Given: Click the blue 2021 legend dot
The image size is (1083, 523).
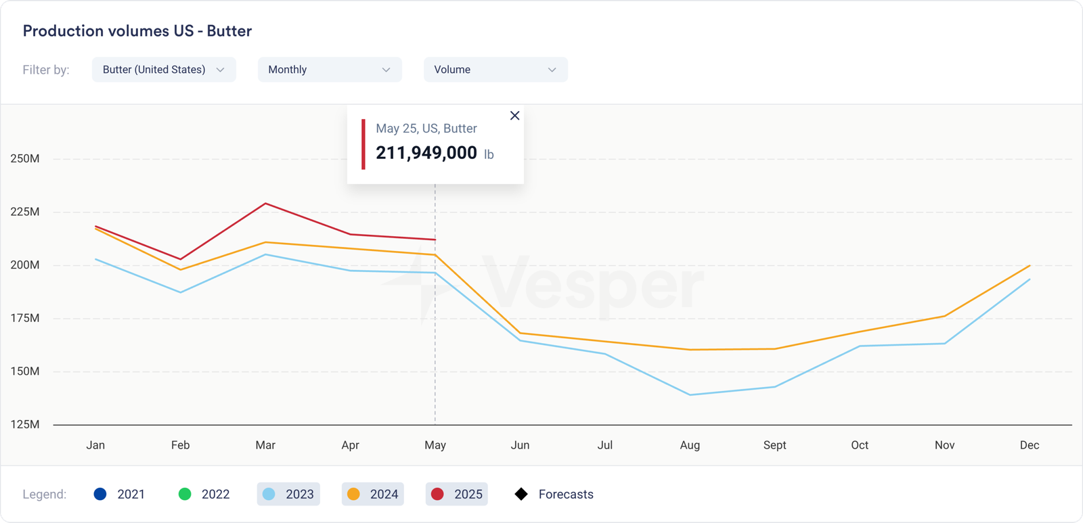Looking at the screenshot, I should click(x=100, y=495).
